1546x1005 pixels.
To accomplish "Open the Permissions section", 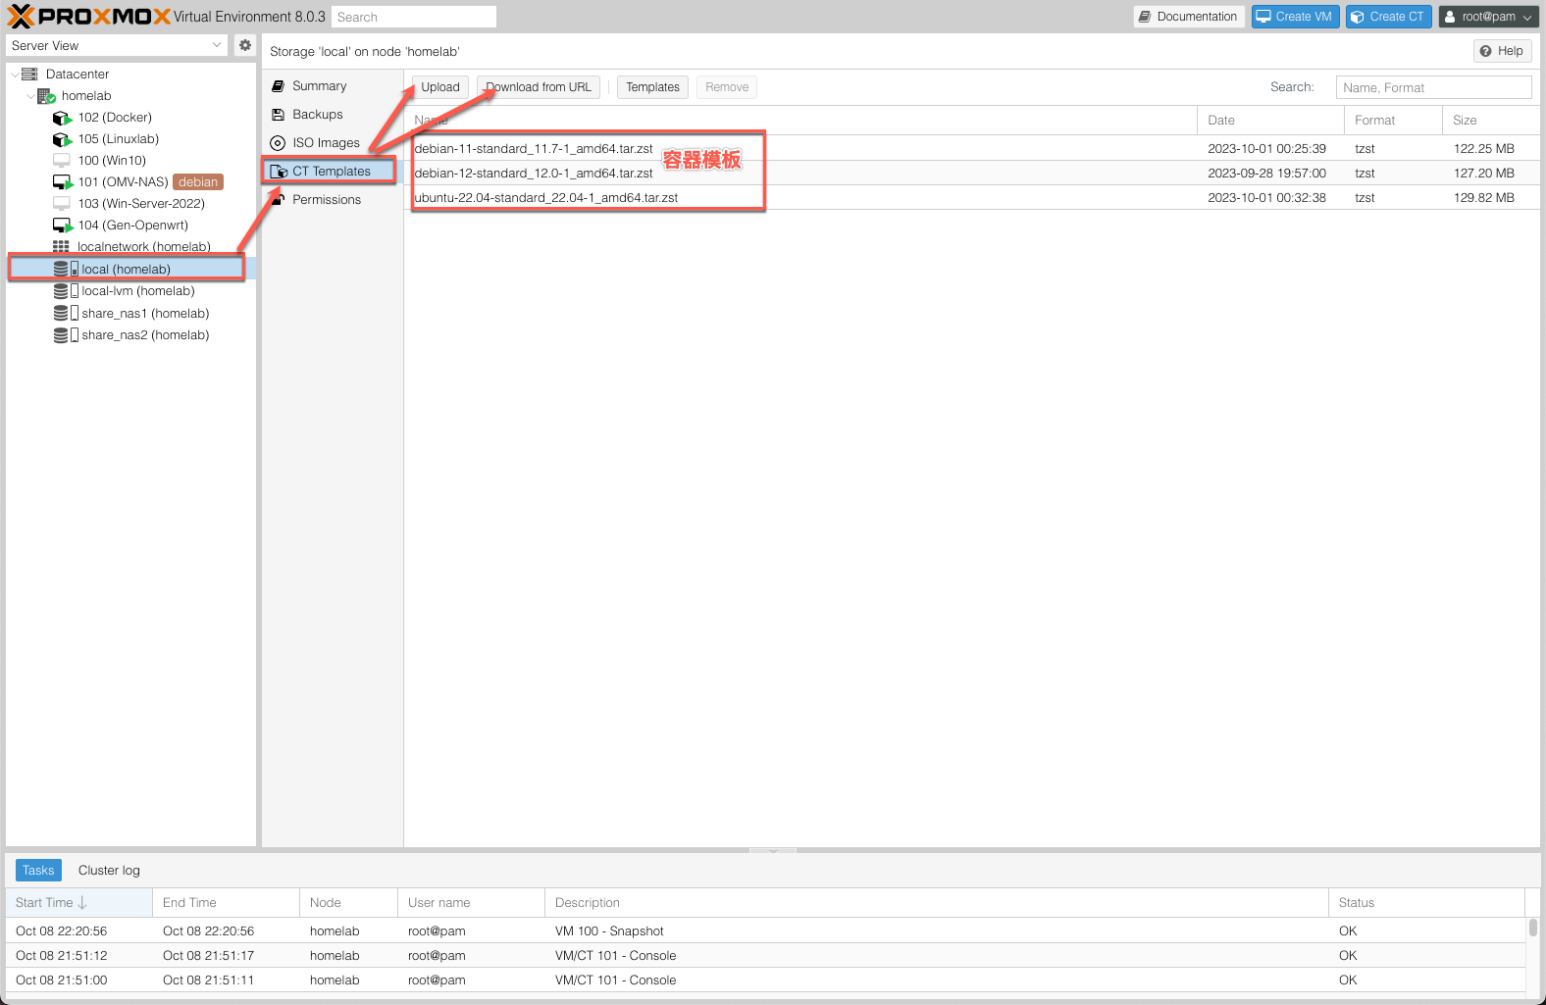I will pyautogui.click(x=332, y=200).
